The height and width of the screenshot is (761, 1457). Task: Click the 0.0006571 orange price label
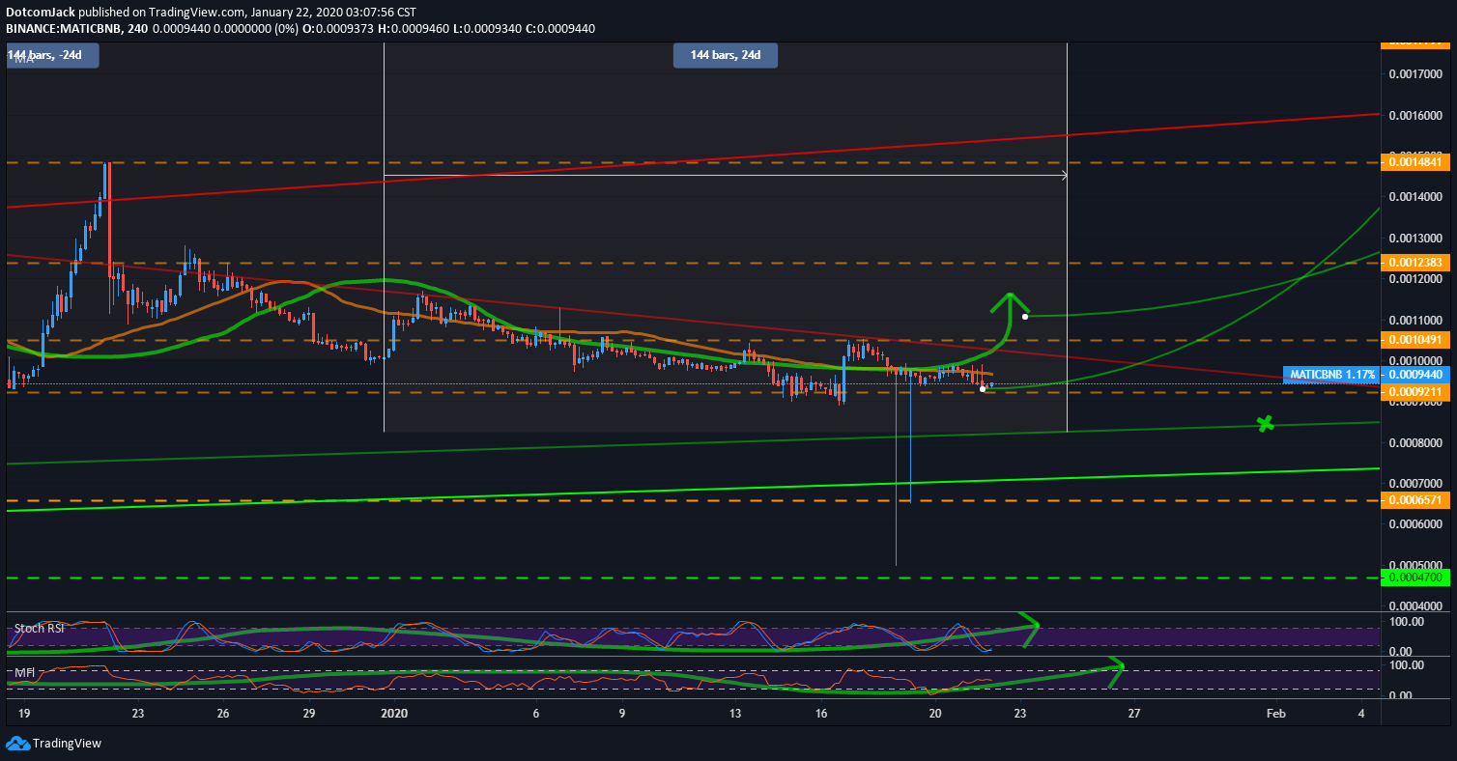1415,500
